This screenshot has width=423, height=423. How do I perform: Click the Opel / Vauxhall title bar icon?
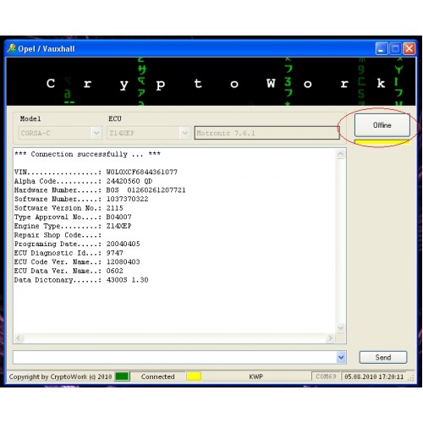point(12,48)
